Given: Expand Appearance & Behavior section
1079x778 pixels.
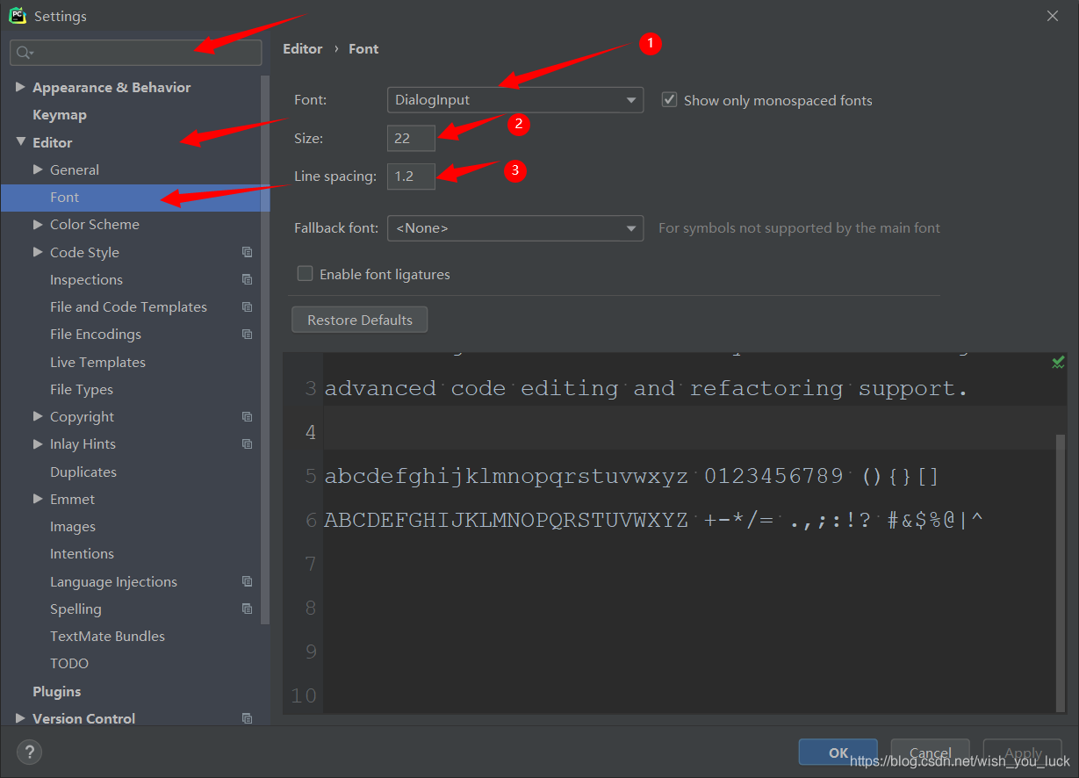Looking at the screenshot, I should tap(20, 87).
